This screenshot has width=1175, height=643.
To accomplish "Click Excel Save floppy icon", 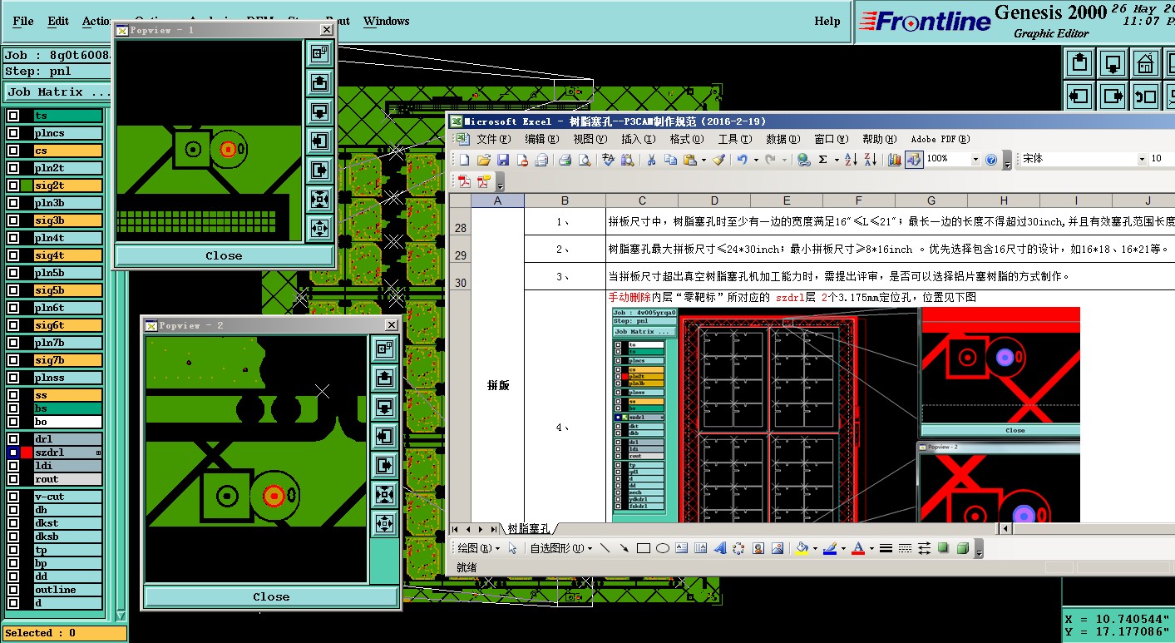I will pyautogui.click(x=503, y=160).
